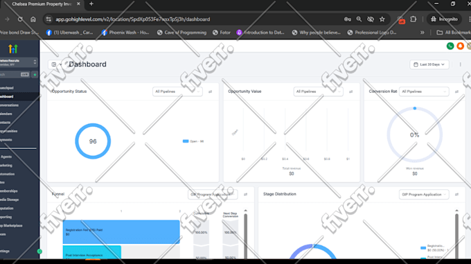471x264 pixels.
Task: Select the Chelsea Premium Property browser tab
Action: [x=42, y=4]
